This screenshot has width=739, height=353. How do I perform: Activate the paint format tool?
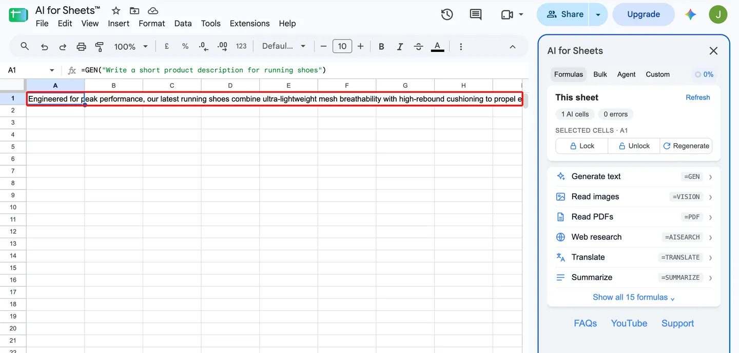click(x=100, y=47)
